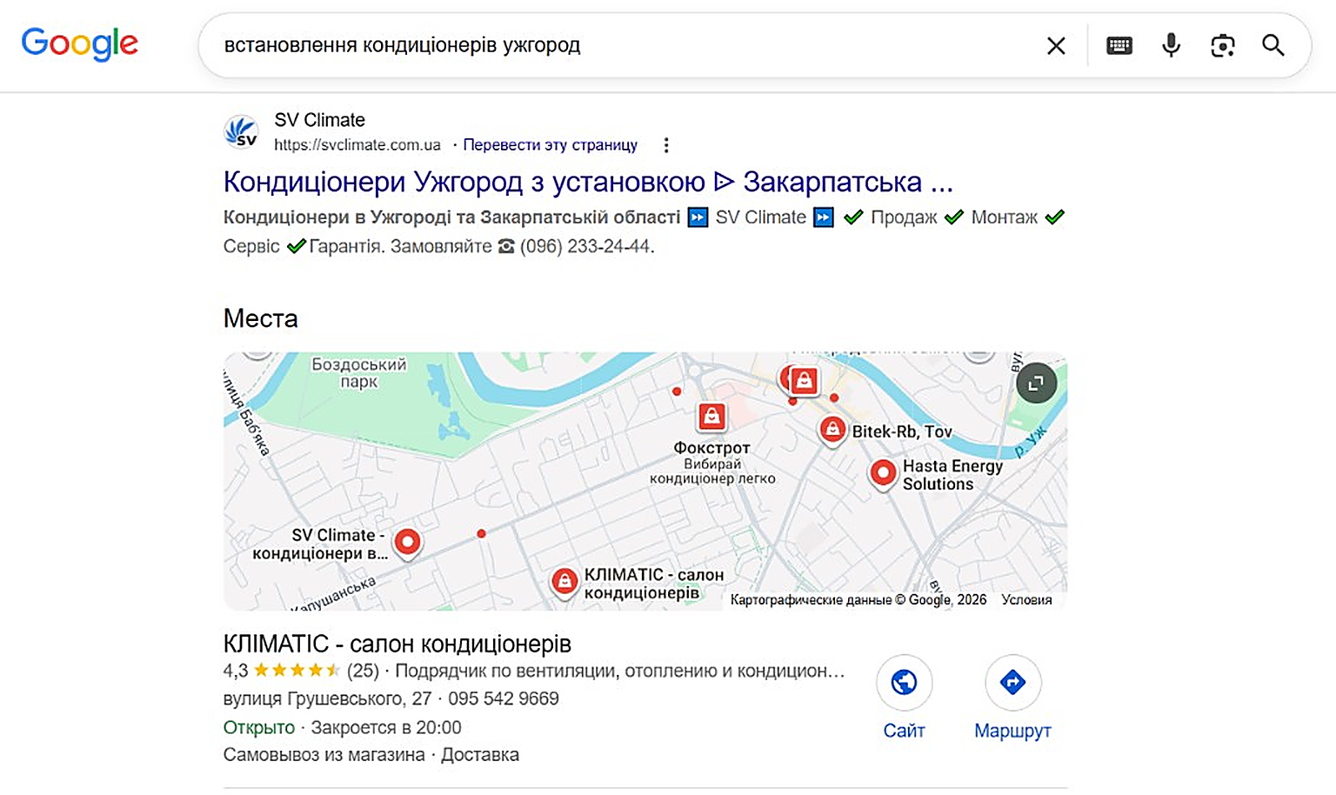This screenshot has height=795, width=1336.
Task: Open the three-dot menu for SV Climate result
Action: coord(666,145)
